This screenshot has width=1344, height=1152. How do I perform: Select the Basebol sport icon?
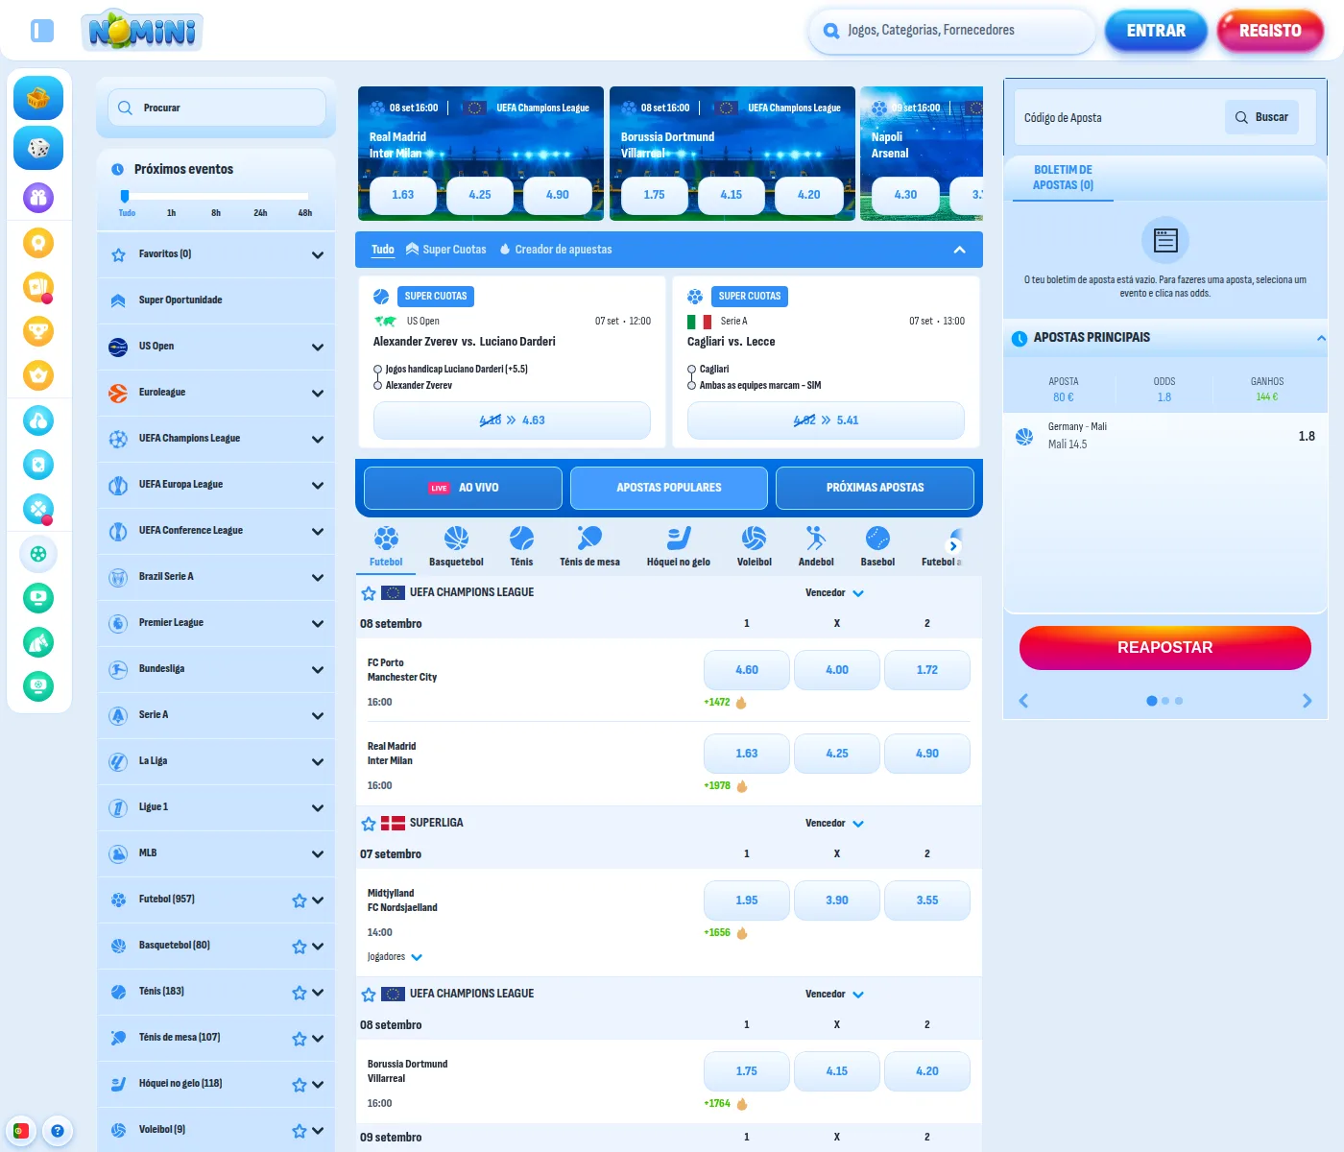pyautogui.click(x=877, y=546)
